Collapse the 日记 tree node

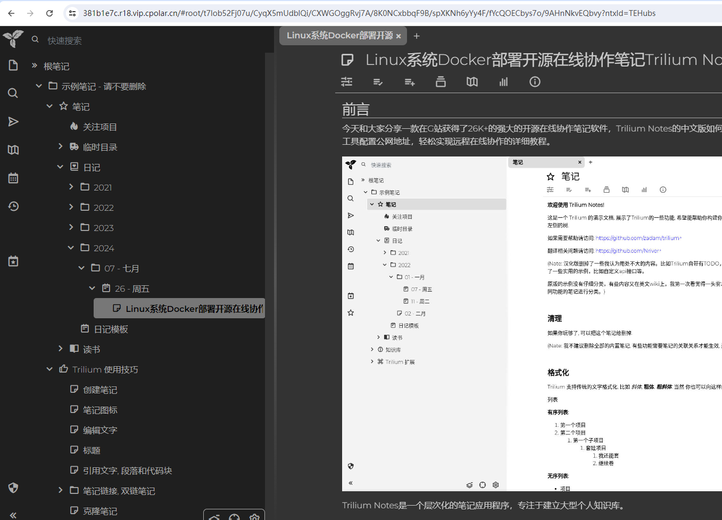60,167
